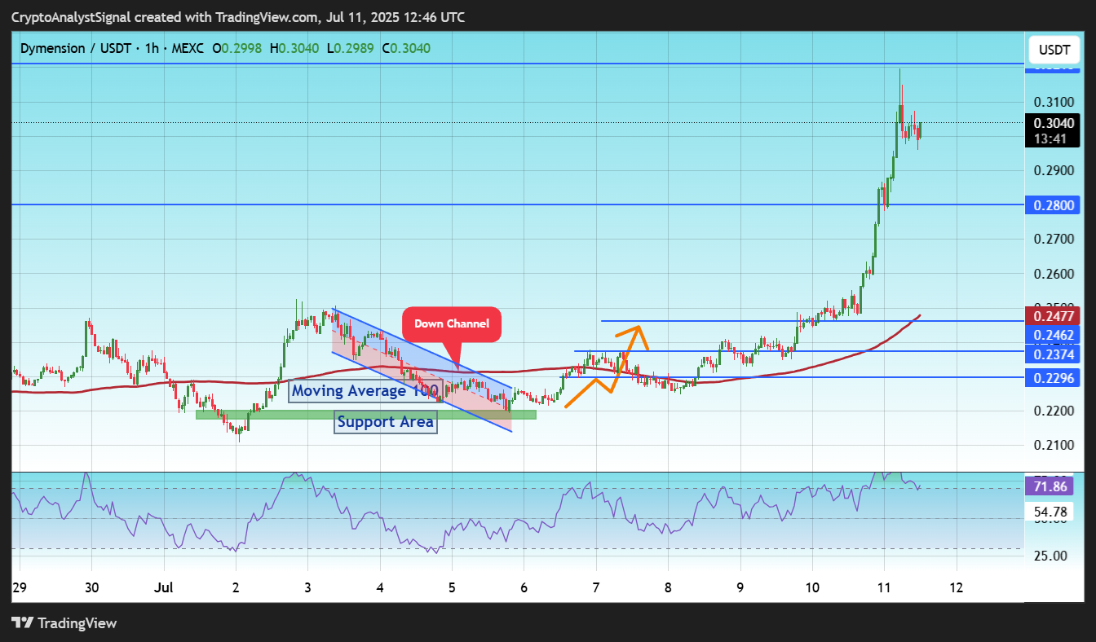Click the 0.2900 price axis tick
This screenshot has height=642, width=1096.
pyautogui.click(x=1054, y=170)
